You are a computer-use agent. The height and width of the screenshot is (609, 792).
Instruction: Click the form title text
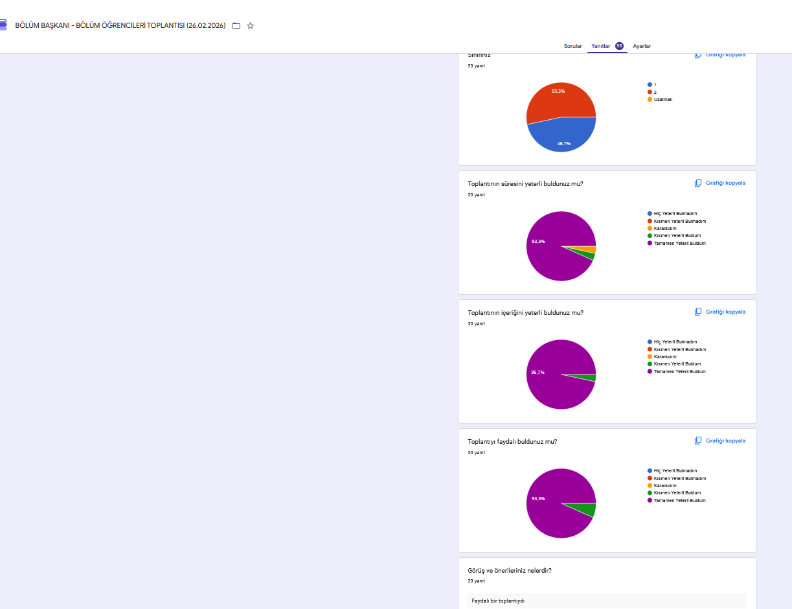coord(120,26)
